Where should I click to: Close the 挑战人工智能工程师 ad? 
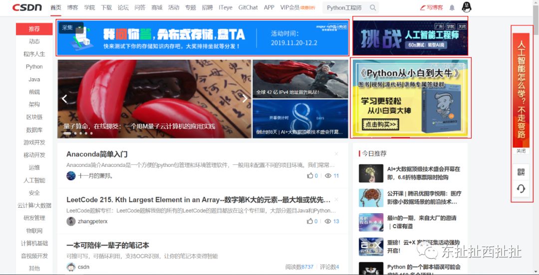(462, 26)
